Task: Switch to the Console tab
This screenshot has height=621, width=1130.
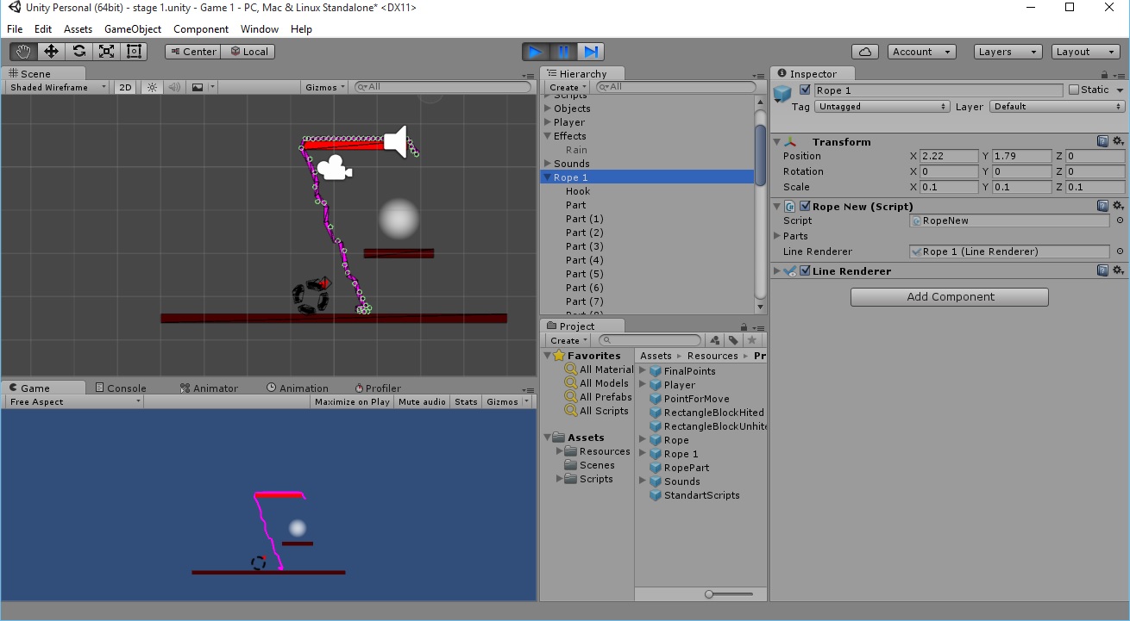Action: click(120, 388)
